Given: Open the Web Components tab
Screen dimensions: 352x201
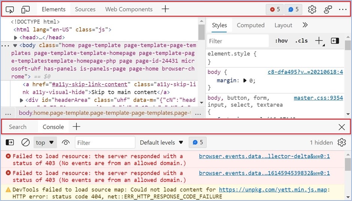Looking at the screenshot, I should (x=129, y=9).
